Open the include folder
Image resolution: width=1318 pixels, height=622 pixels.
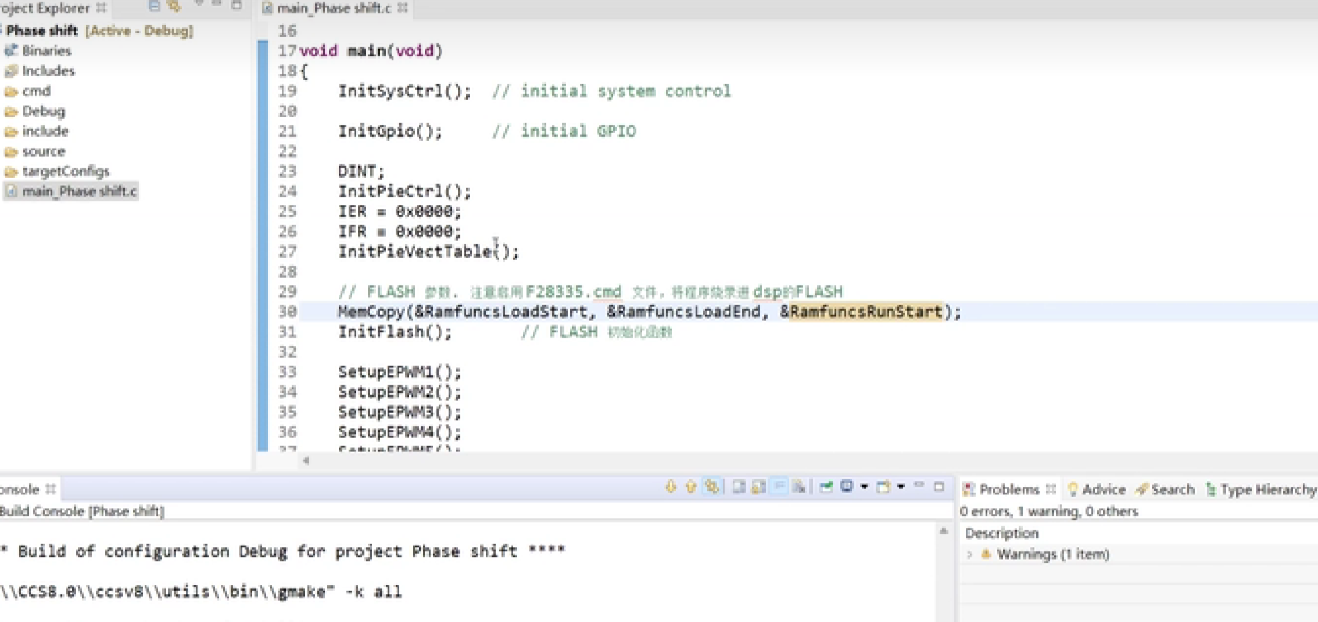(x=37, y=131)
